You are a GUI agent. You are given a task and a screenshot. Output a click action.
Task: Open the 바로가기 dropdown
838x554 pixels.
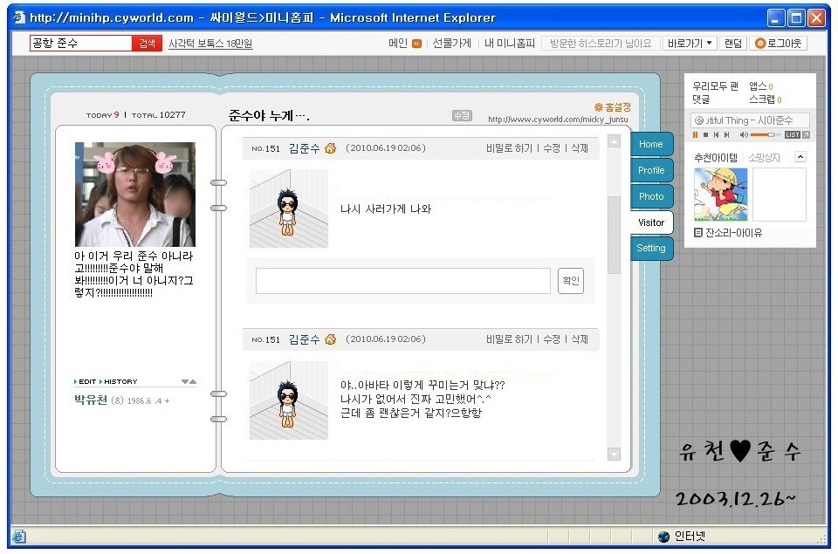[x=690, y=44]
